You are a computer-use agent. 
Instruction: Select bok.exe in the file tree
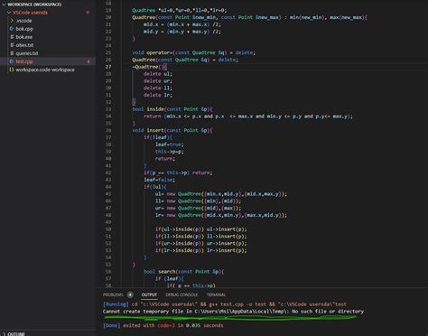(24, 37)
